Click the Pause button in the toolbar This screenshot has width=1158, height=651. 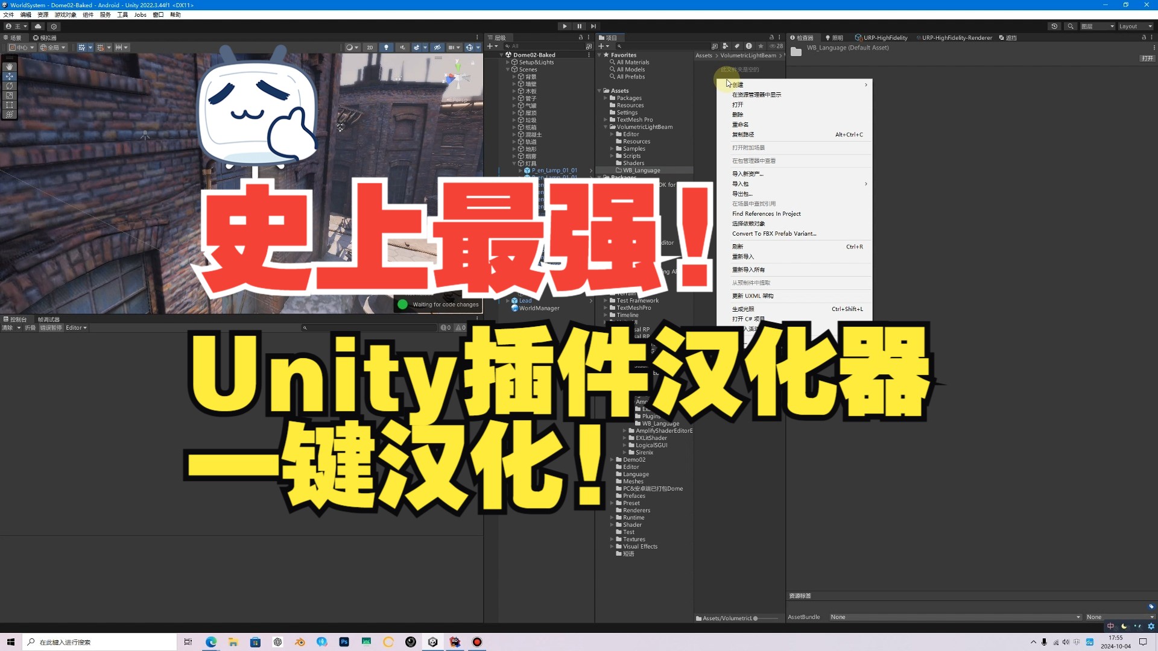click(579, 26)
